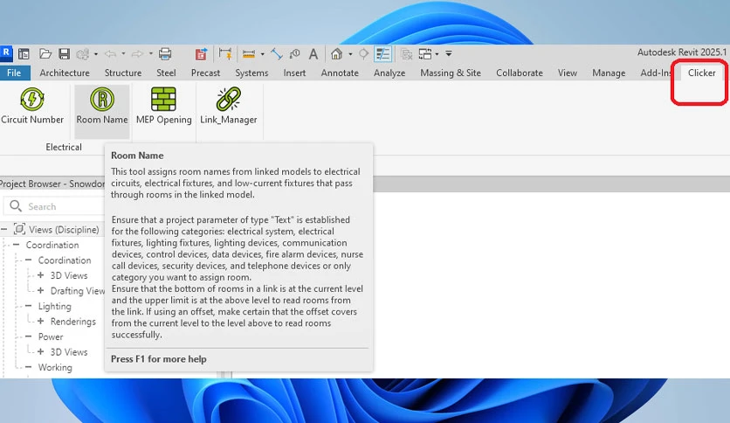This screenshot has width=730, height=423.
Task: Select the Clicker ribbon tab
Action: 701,73
